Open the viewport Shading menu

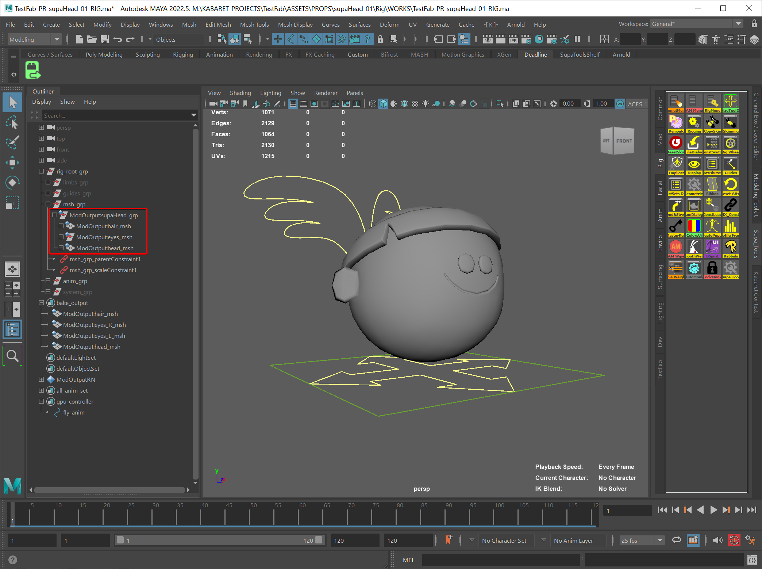click(x=240, y=93)
